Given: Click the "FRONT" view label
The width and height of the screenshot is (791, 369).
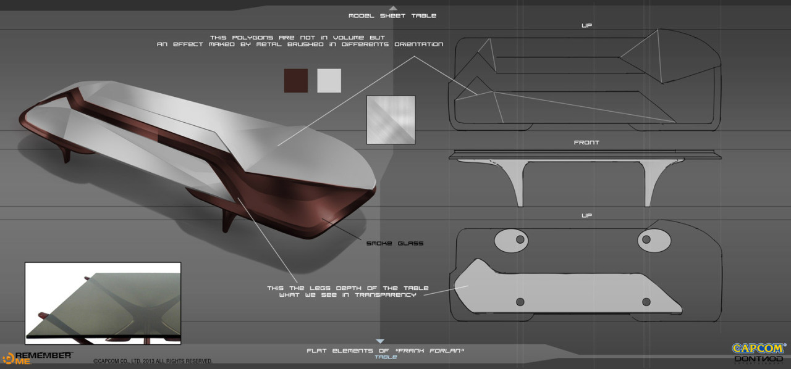Looking at the screenshot, I should tap(586, 143).
